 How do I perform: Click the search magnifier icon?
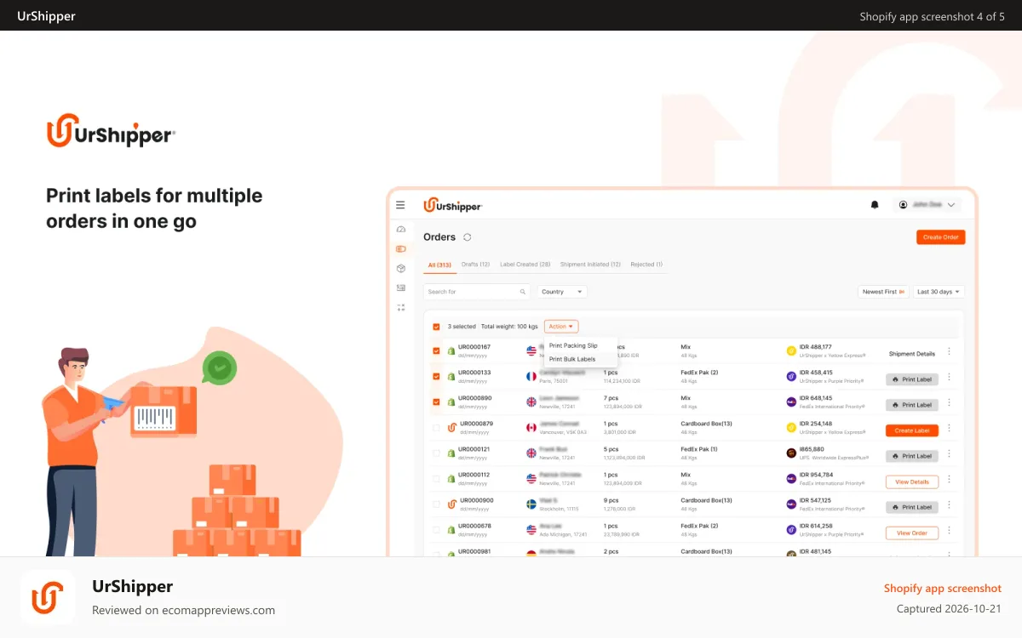[523, 292]
